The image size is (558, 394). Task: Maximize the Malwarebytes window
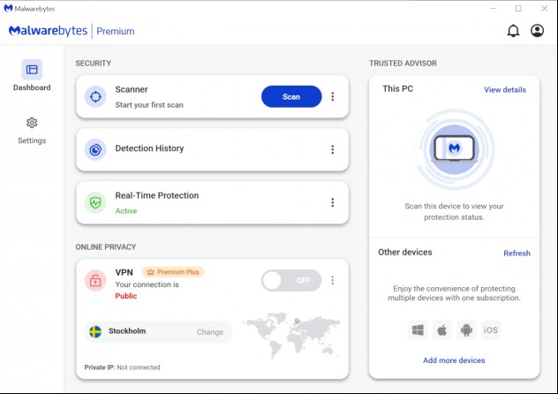[x=518, y=8]
